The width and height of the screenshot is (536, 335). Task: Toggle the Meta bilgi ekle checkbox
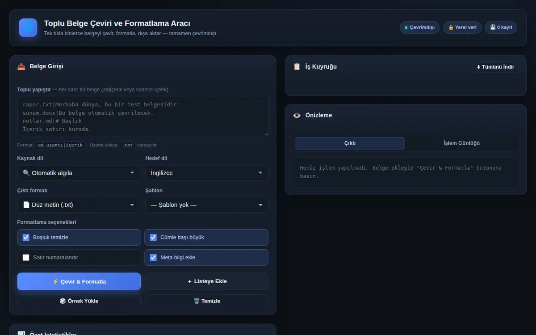coord(153,258)
